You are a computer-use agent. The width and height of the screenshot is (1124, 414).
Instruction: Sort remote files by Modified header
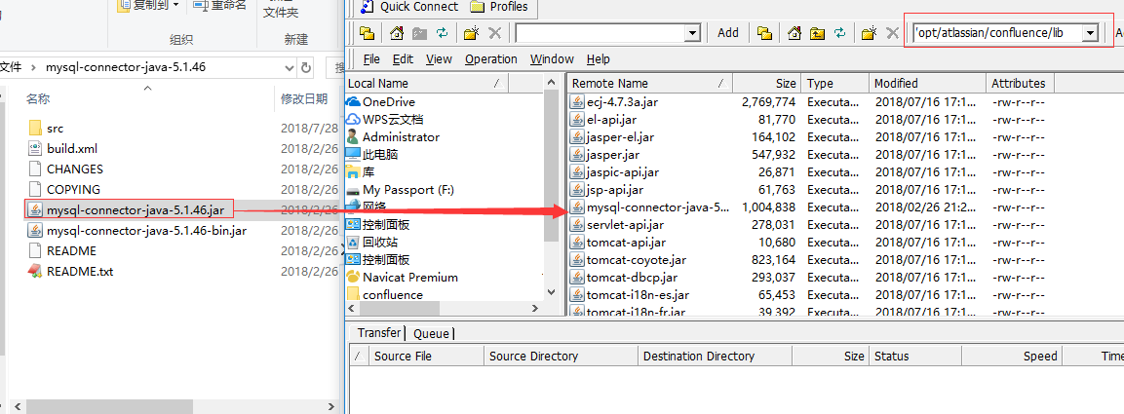(928, 83)
